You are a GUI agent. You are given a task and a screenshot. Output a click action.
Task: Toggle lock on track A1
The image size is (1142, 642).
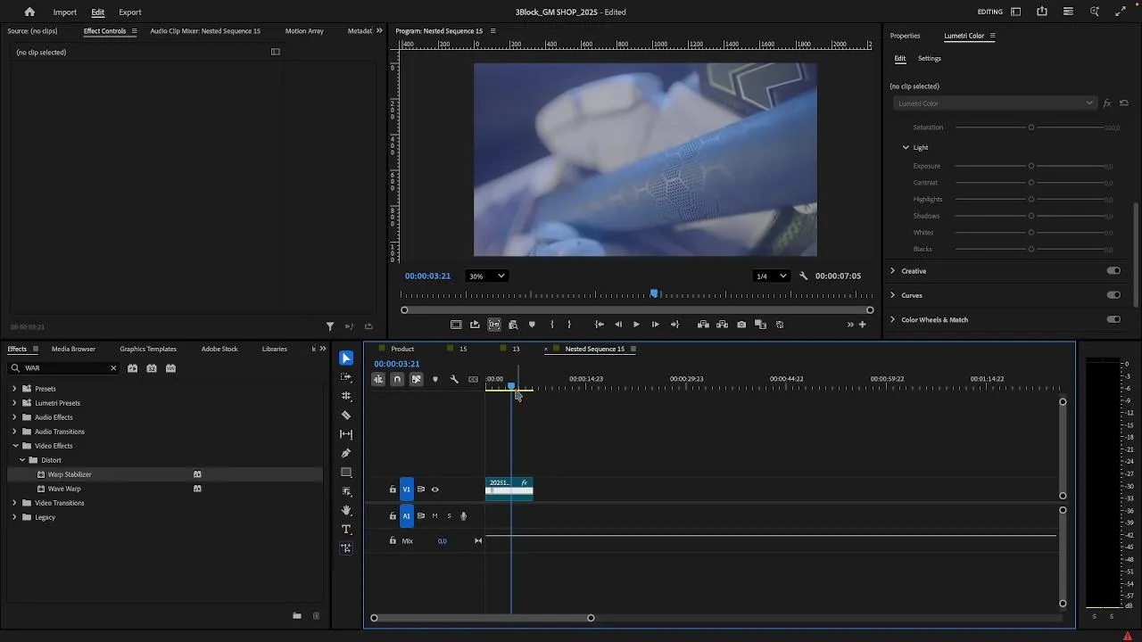393,516
